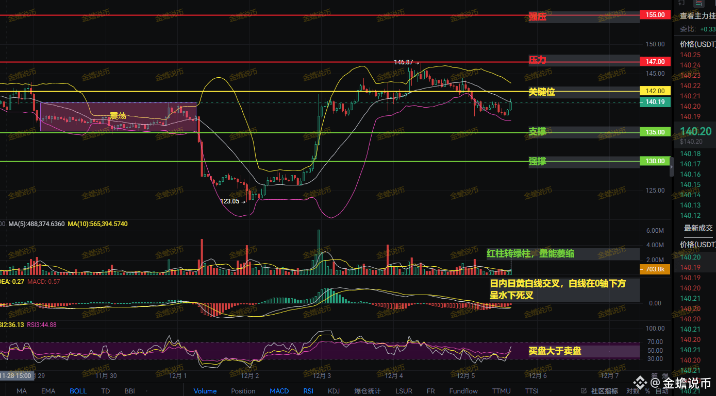The width and height of the screenshot is (716, 396).
Task: Click order book bid price 140.14
Action: tap(690, 195)
